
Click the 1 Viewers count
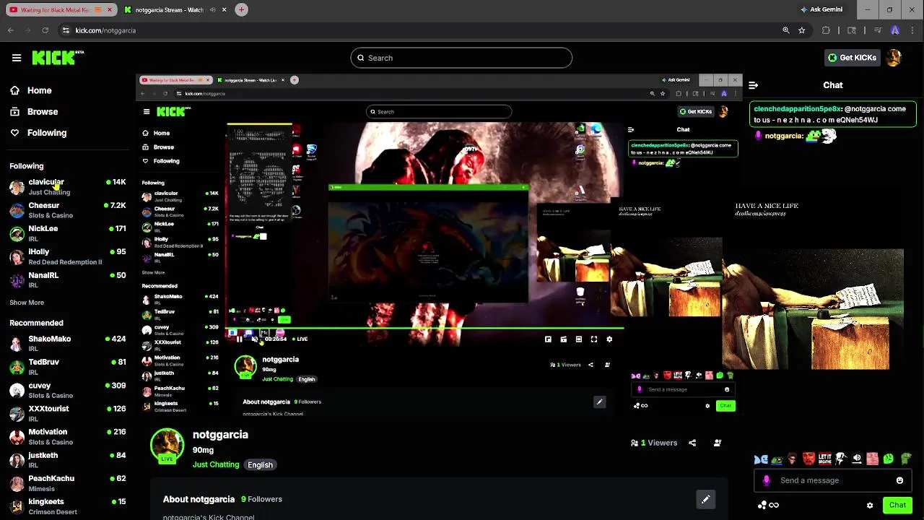pyautogui.click(x=654, y=443)
